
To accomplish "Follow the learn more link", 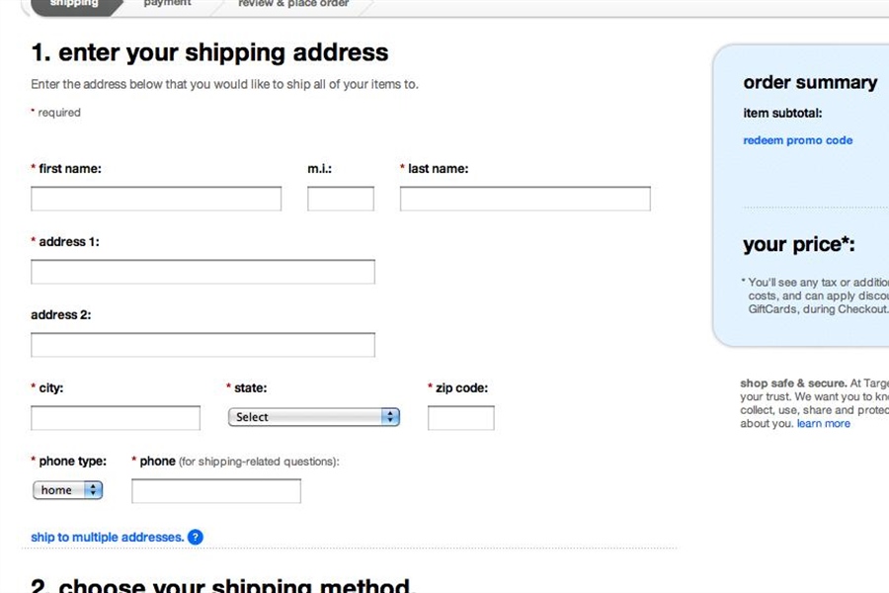I will (x=823, y=424).
